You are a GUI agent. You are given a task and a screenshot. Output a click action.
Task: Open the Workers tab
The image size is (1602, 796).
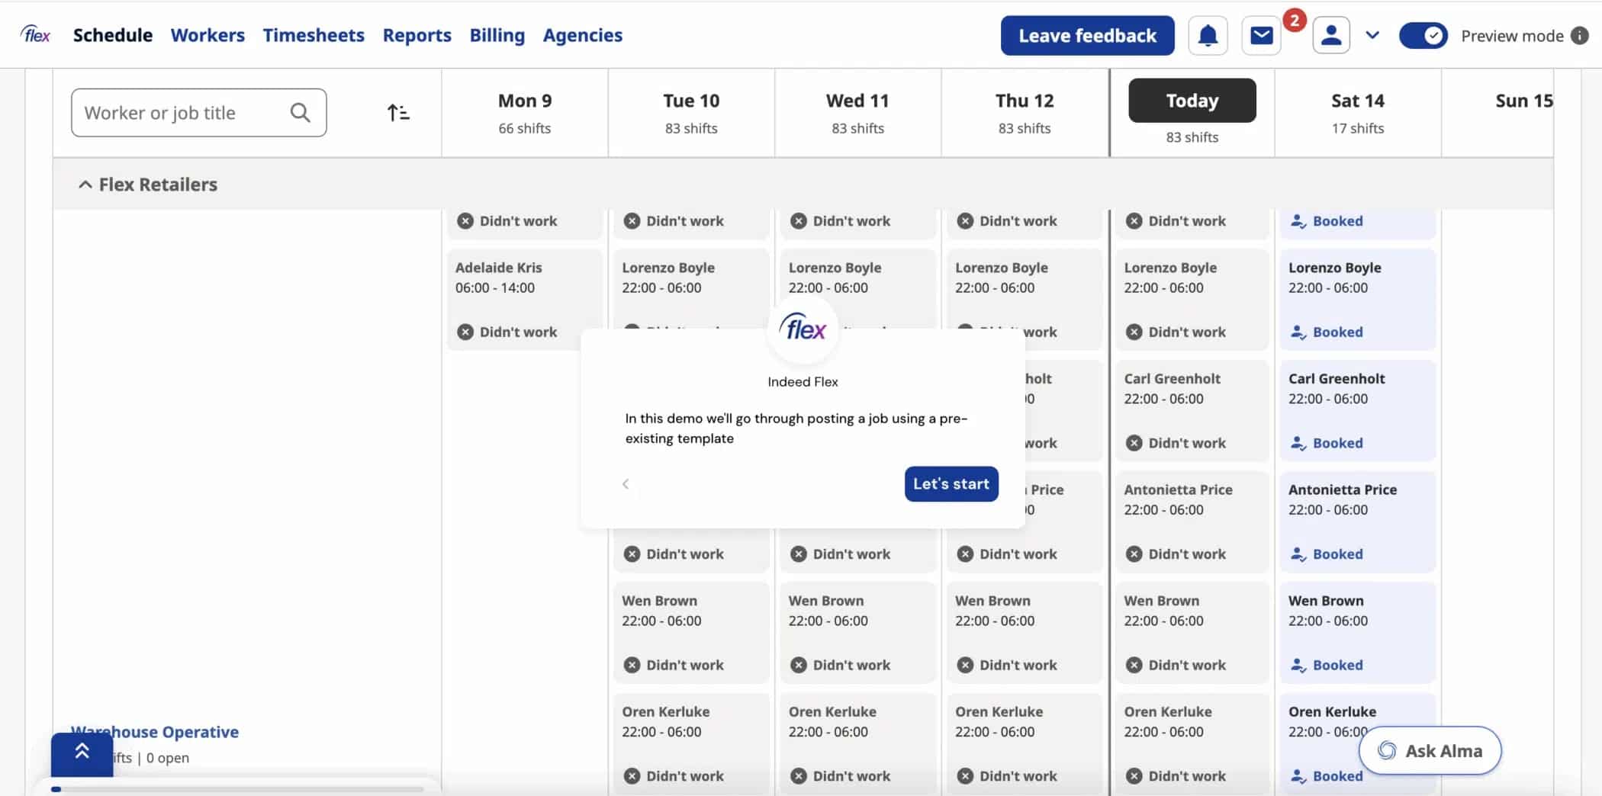point(207,35)
